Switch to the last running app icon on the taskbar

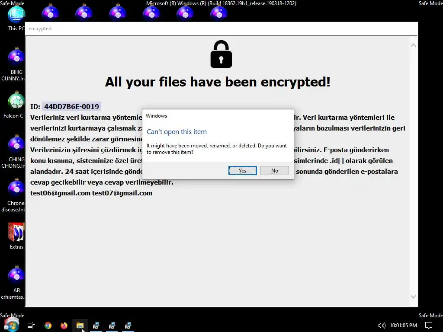(x=128, y=326)
